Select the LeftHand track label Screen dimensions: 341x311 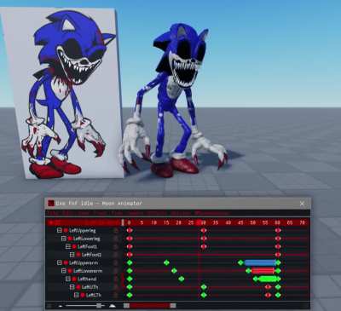87,279
